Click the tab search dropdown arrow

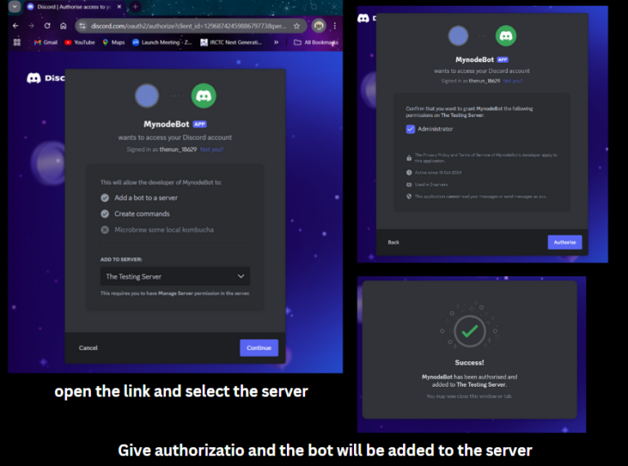click(x=15, y=7)
